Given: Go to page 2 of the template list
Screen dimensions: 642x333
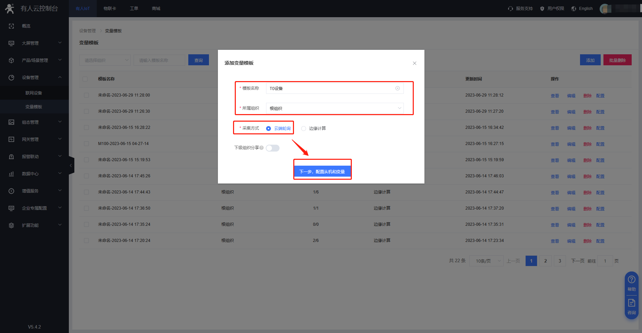Looking at the screenshot, I should click(x=545, y=261).
